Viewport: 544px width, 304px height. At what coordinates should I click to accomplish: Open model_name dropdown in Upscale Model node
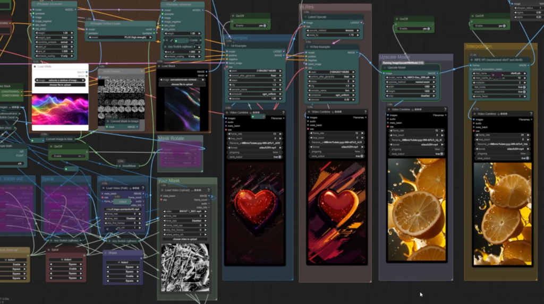coord(411,77)
